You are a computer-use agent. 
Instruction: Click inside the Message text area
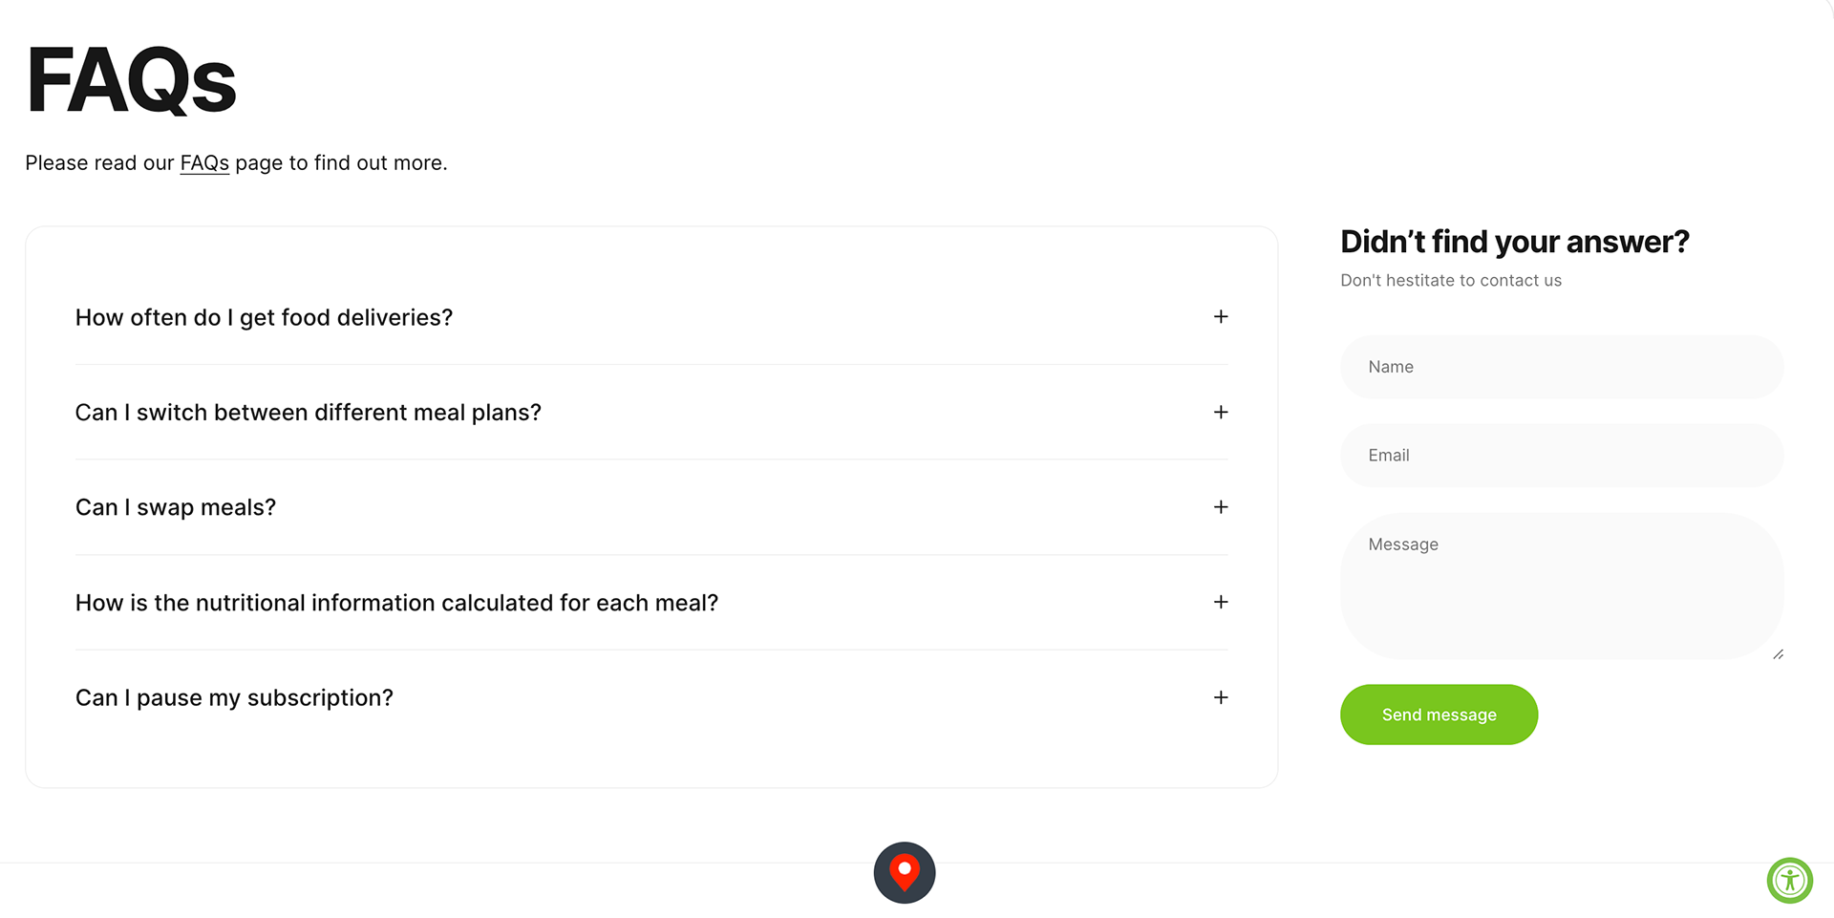tap(1562, 586)
